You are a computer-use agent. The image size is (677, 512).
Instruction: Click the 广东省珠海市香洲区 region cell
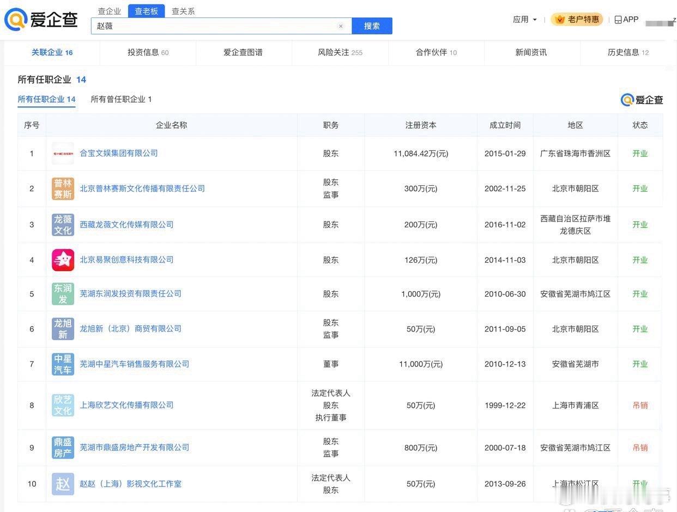coord(575,154)
